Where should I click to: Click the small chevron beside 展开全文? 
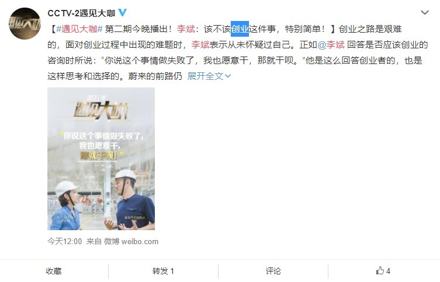tap(228, 76)
